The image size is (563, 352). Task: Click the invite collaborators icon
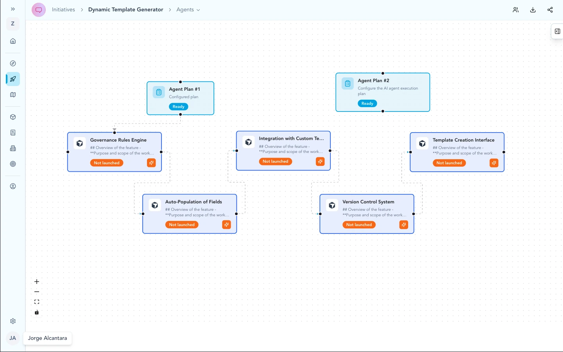pos(516,10)
